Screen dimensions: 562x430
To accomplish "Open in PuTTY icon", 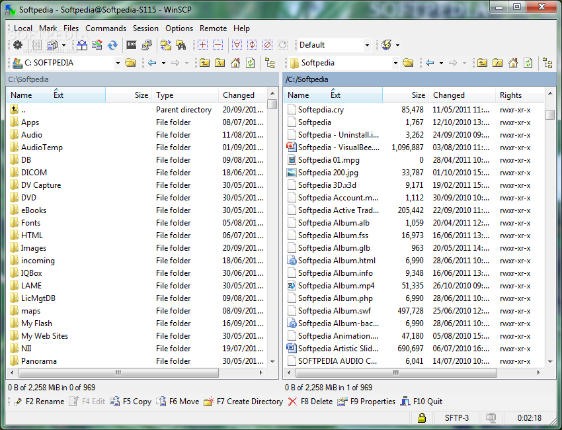I will point(147,45).
